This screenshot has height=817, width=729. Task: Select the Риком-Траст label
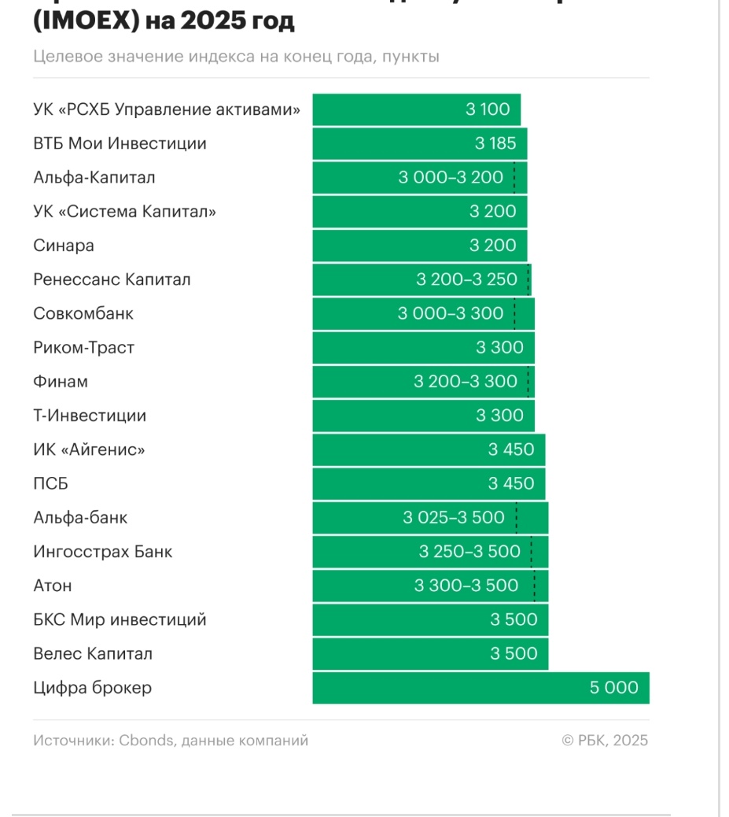tap(83, 348)
